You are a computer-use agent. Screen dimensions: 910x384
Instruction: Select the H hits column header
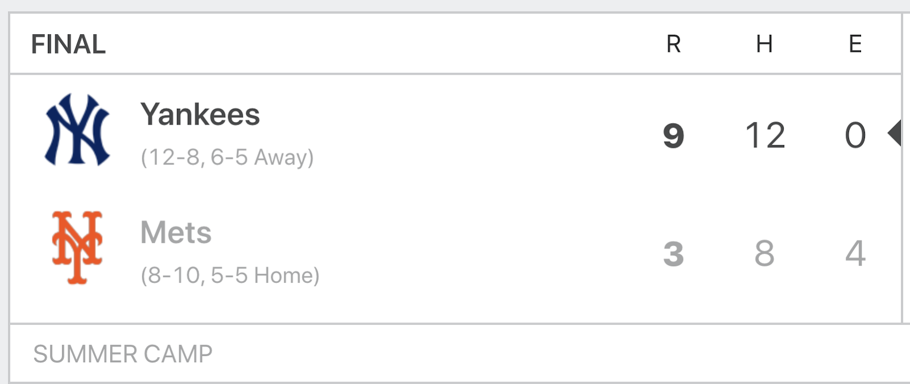point(764,44)
